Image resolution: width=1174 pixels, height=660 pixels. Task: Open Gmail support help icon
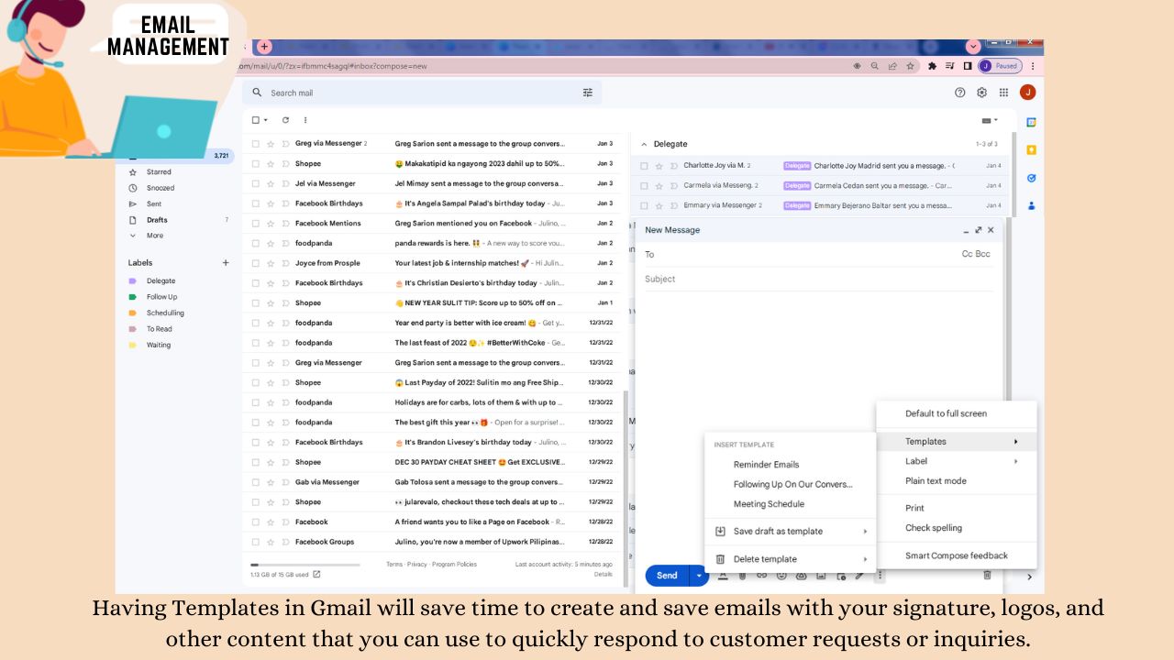coord(960,93)
